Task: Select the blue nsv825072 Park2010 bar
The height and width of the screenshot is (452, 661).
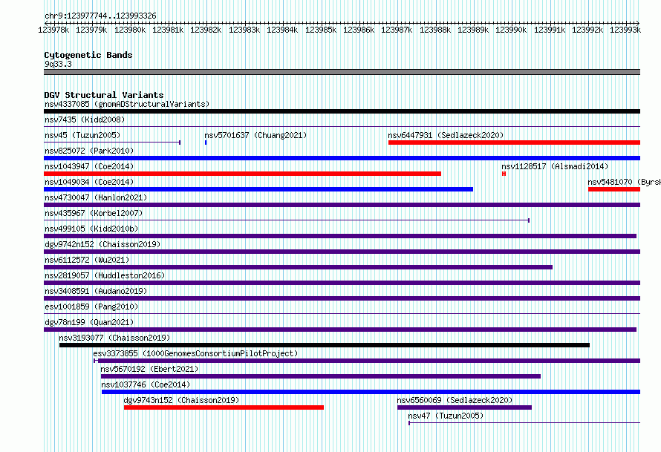Action: pyautogui.click(x=342, y=158)
